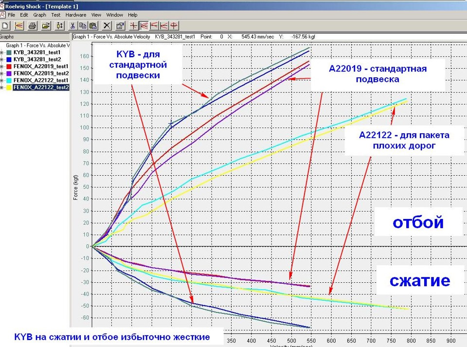The height and width of the screenshot is (347, 467).
Task: Click the red swatch for FENOX_A22019_test1
Action: (9, 66)
